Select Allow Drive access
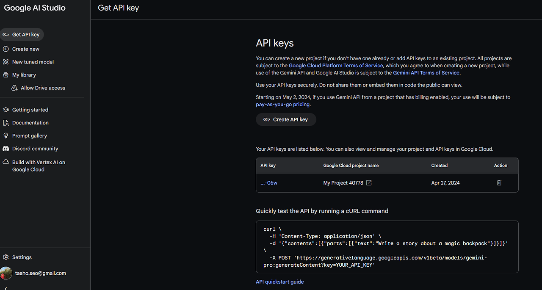 click(43, 88)
